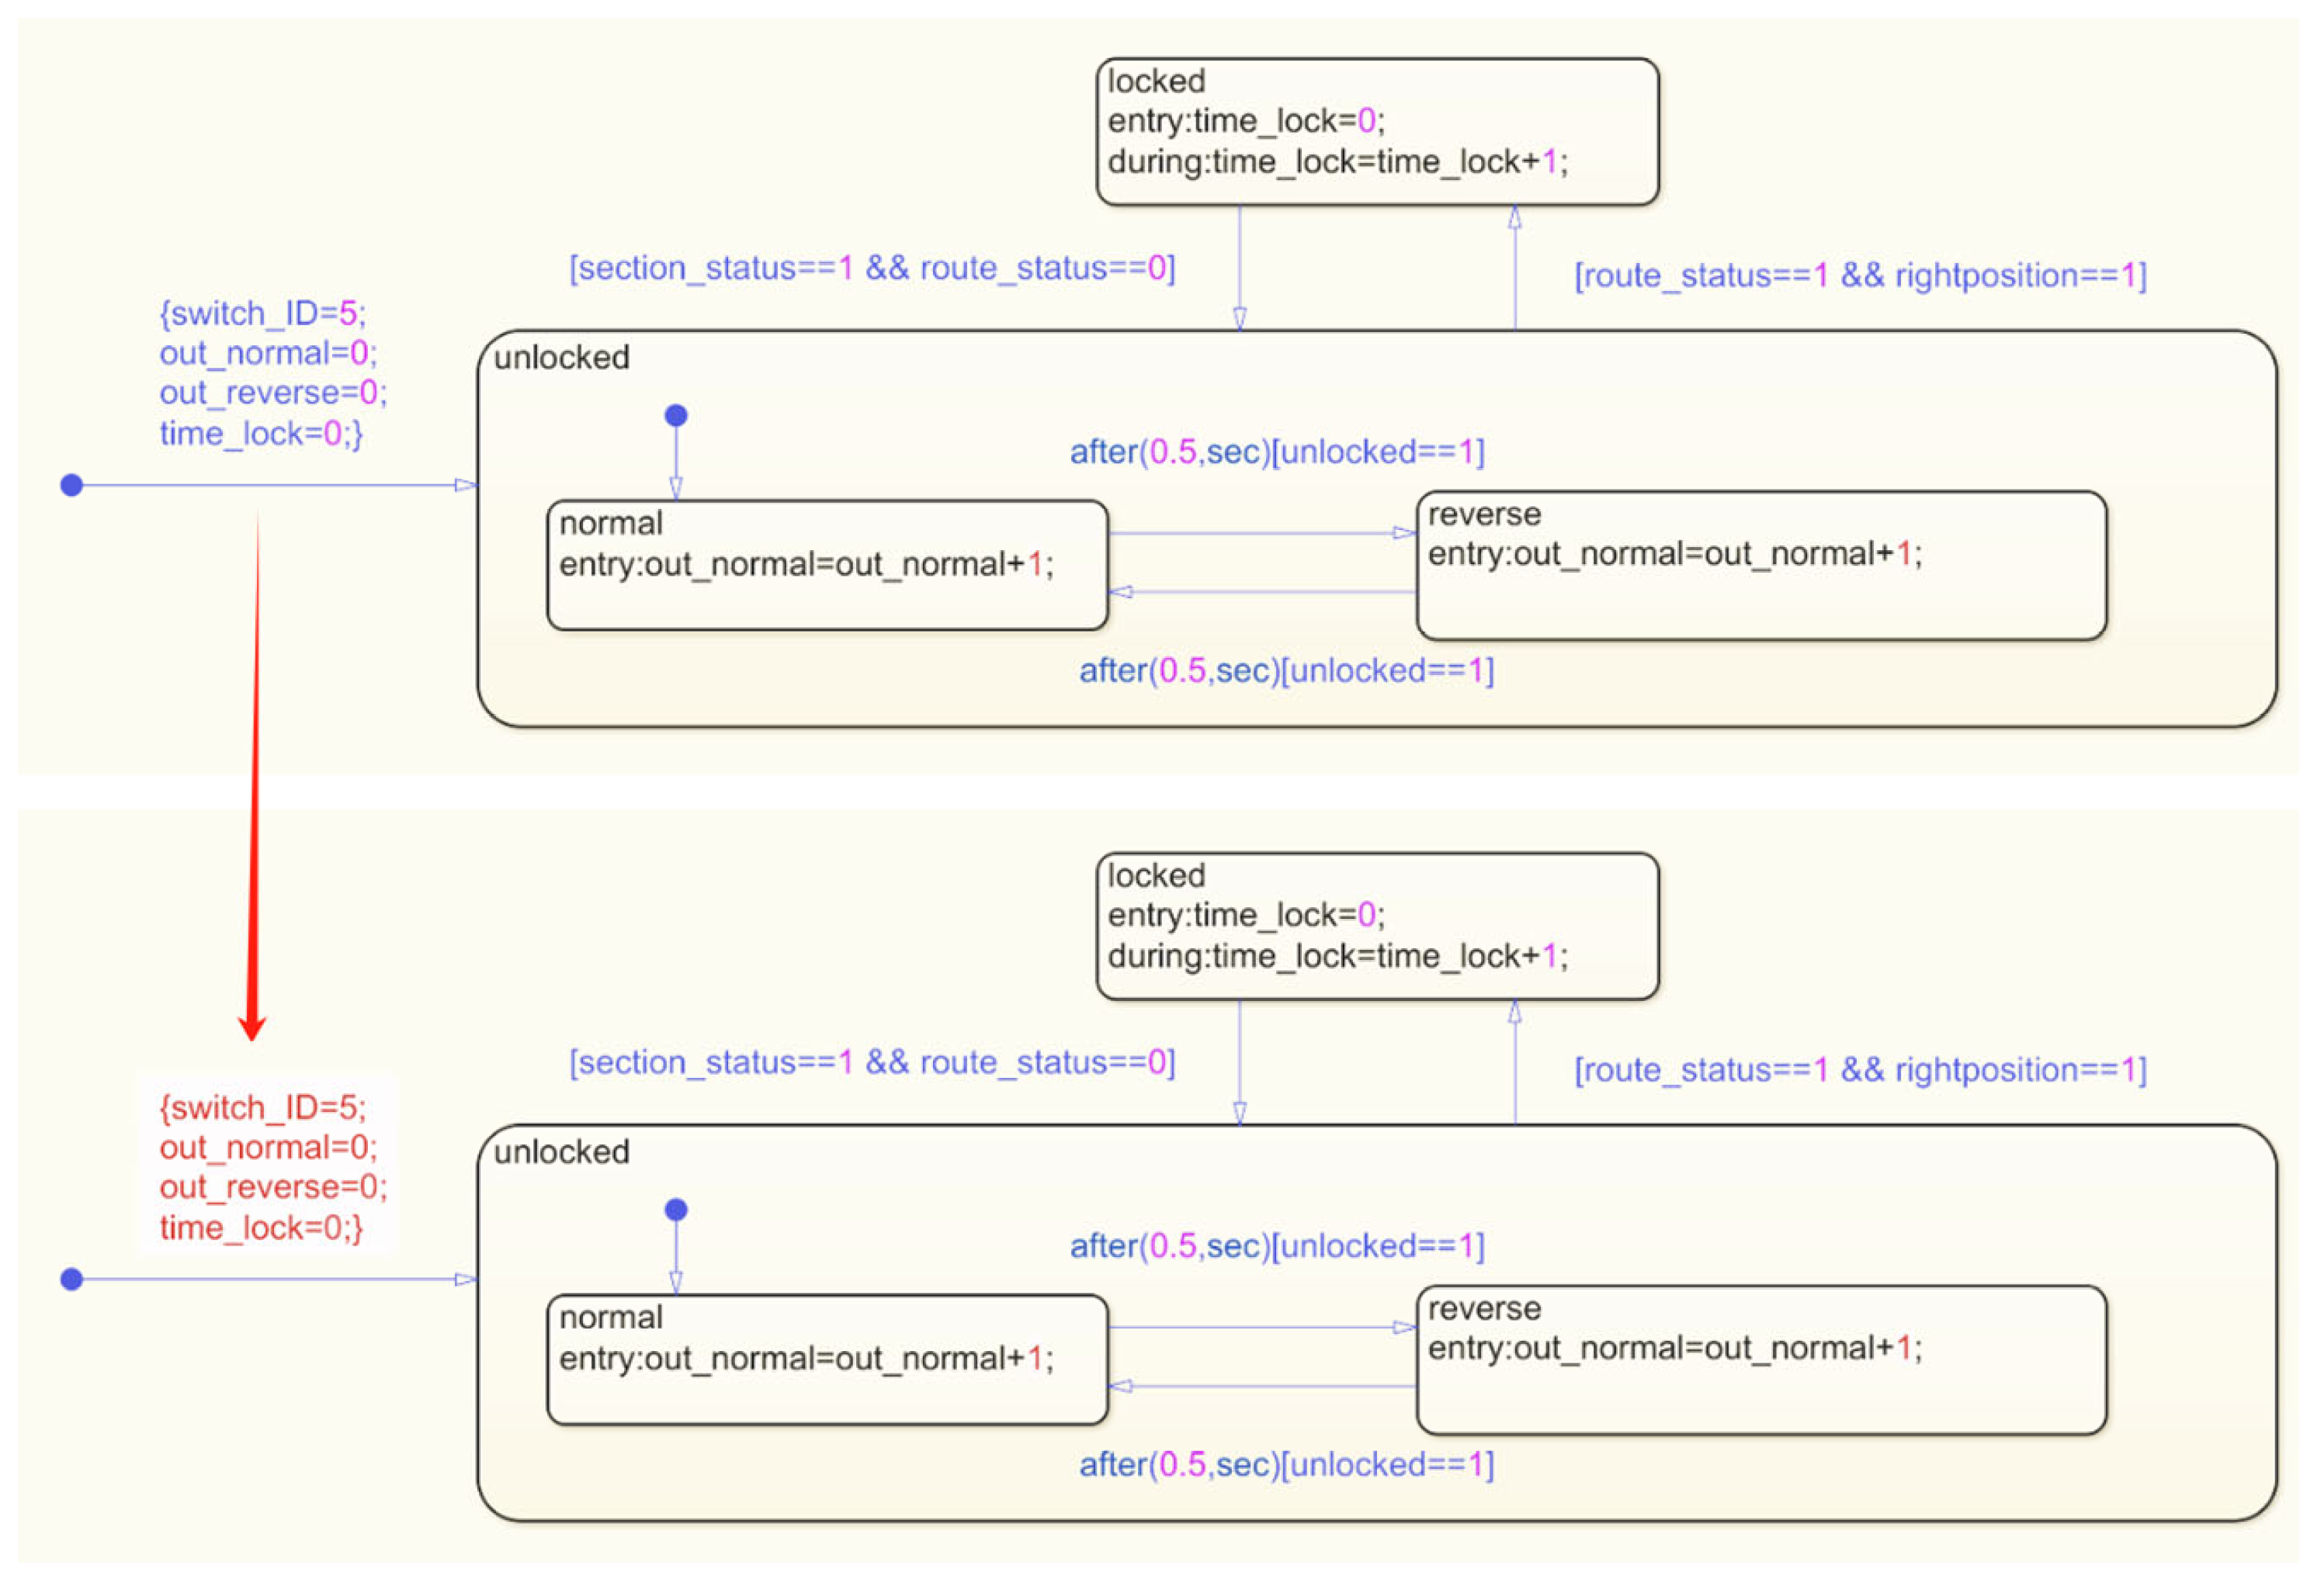Click the bottom chart's default transition dot
Viewport: 2324px width, 1583px height.
[71, 1279]
